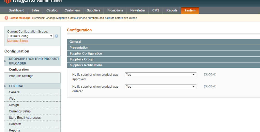Expand the General configuration section header
Viewport: 260px width, 132px height.
coord(163,42)
